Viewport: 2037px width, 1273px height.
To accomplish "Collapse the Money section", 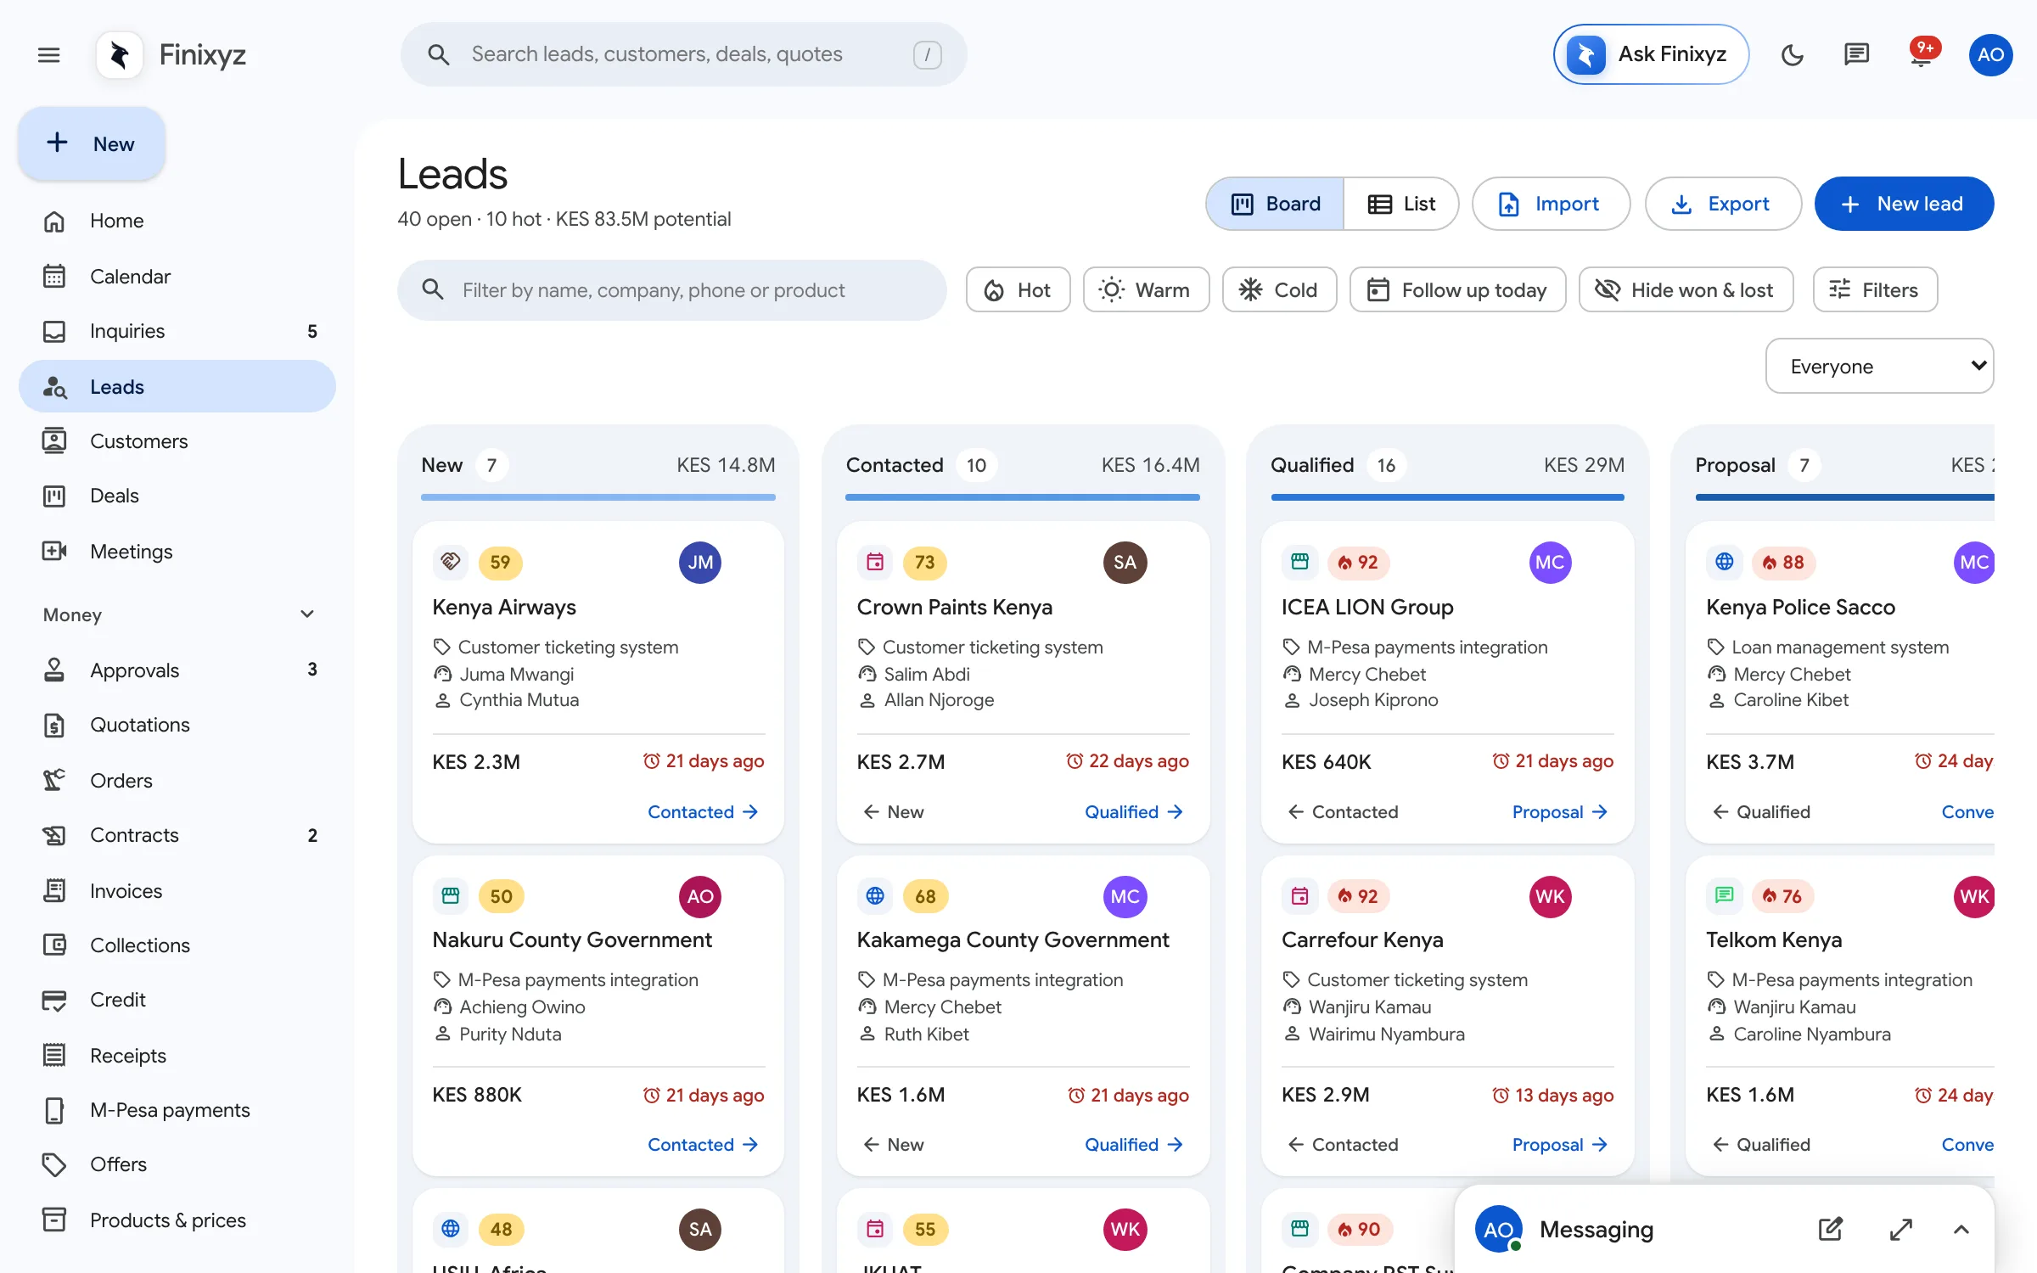I will click(307, 614).
